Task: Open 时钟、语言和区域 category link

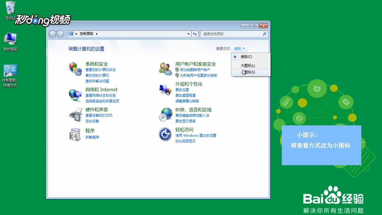Action: coord(193,110)
